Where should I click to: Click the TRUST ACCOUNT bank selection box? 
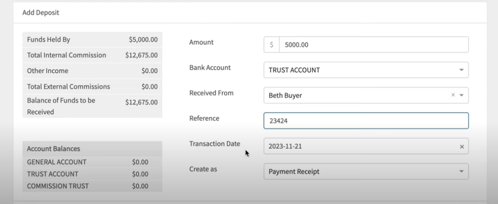coord(366,70)
